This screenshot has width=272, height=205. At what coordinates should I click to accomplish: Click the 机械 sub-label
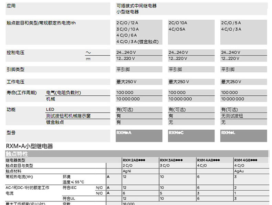(51, 99)
